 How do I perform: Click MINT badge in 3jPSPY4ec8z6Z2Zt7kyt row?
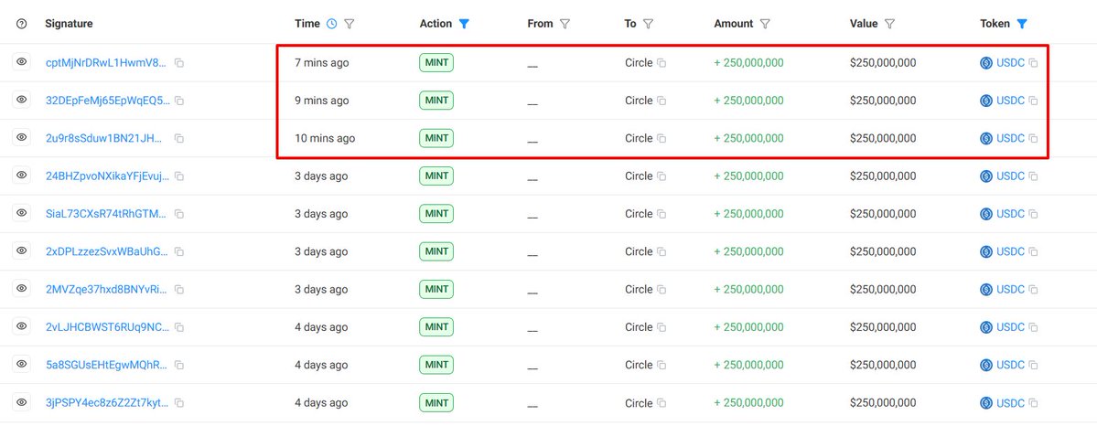coord(436,403)
